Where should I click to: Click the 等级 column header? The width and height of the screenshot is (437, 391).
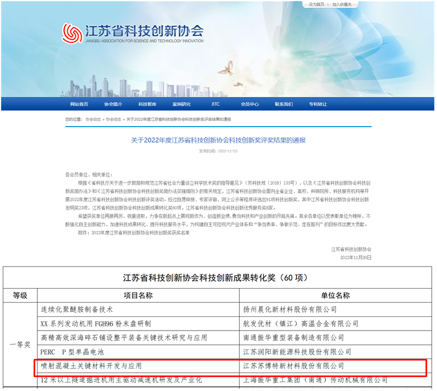tap(20, 295)
